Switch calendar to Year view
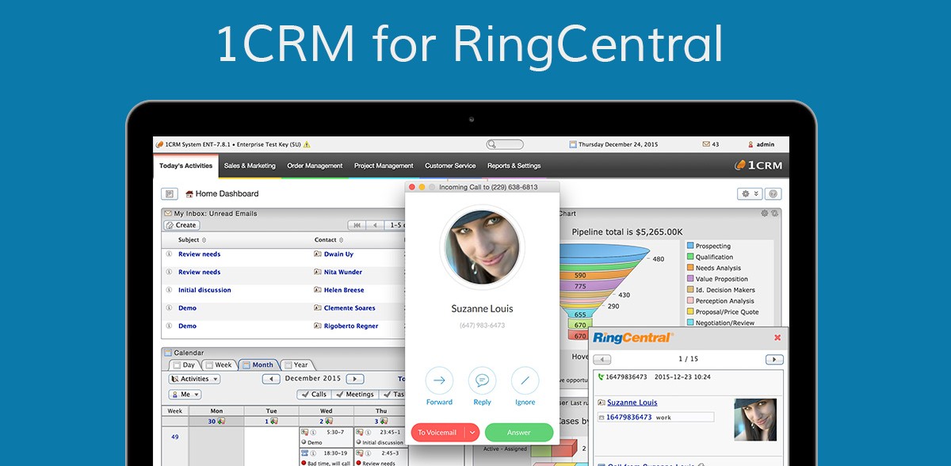The image size is (951, 466). (296, 365)
